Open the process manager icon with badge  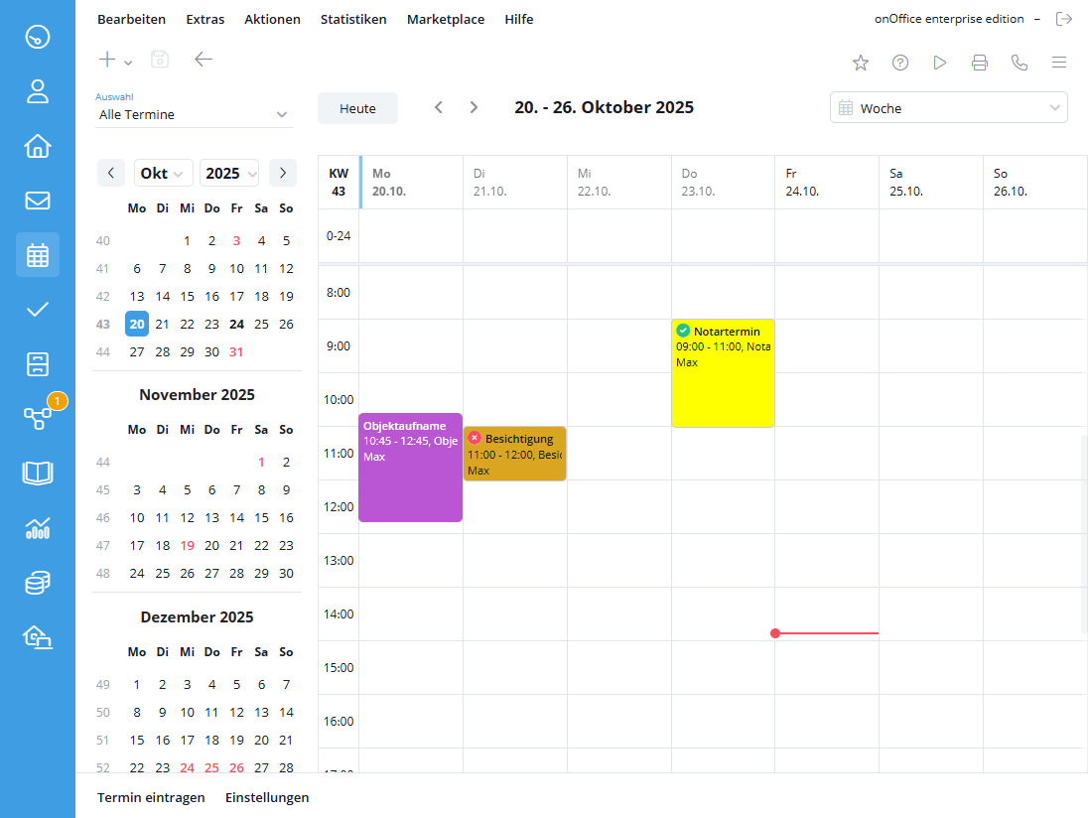click(x=38, y=418)
